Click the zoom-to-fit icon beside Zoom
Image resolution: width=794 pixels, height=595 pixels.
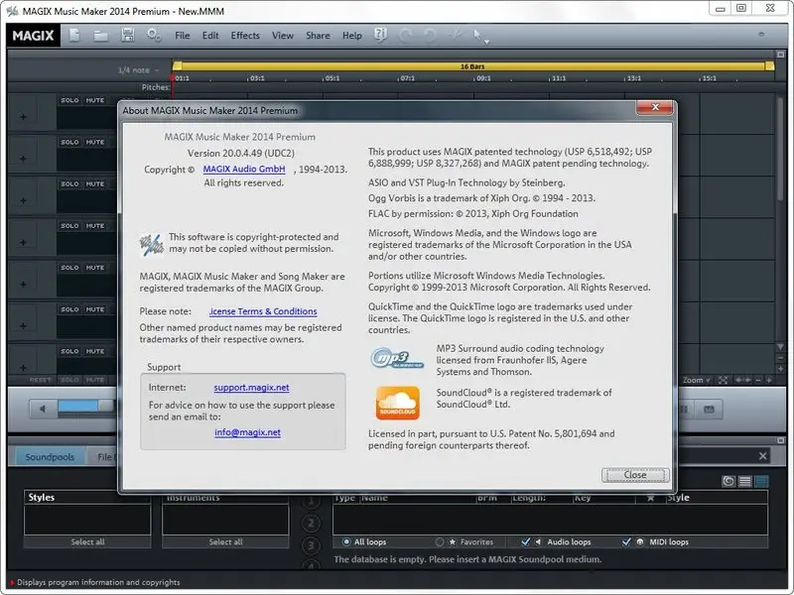click(x=724, y=380)
